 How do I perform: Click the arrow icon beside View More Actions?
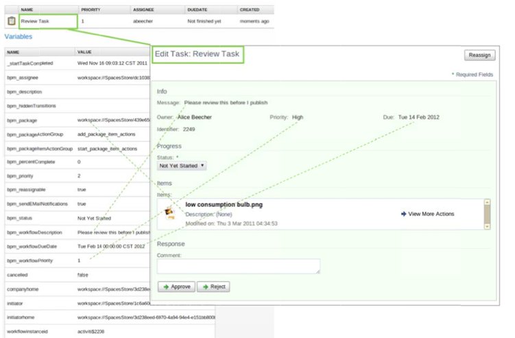(x=403, y=214)
